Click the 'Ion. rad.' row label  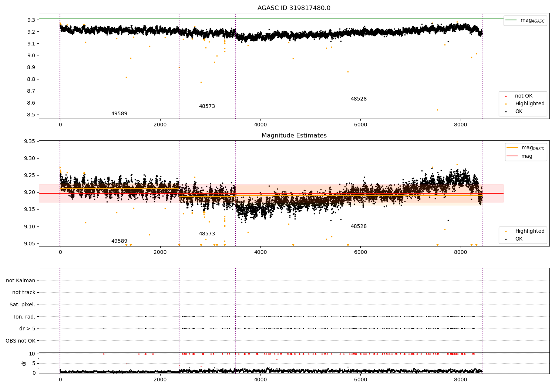[x=25, y=317]
